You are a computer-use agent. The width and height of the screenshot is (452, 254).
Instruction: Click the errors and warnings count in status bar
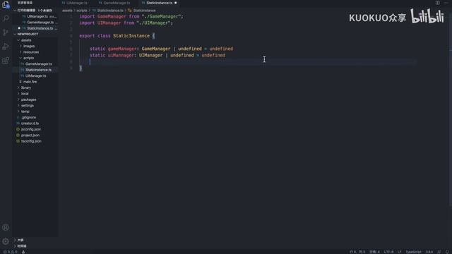tap(10, 252)
